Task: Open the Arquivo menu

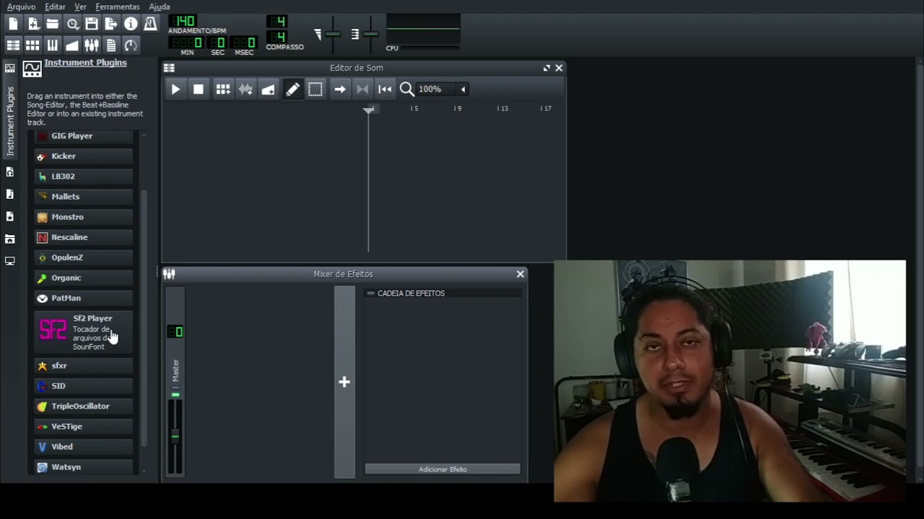Action: coord(21,6)
